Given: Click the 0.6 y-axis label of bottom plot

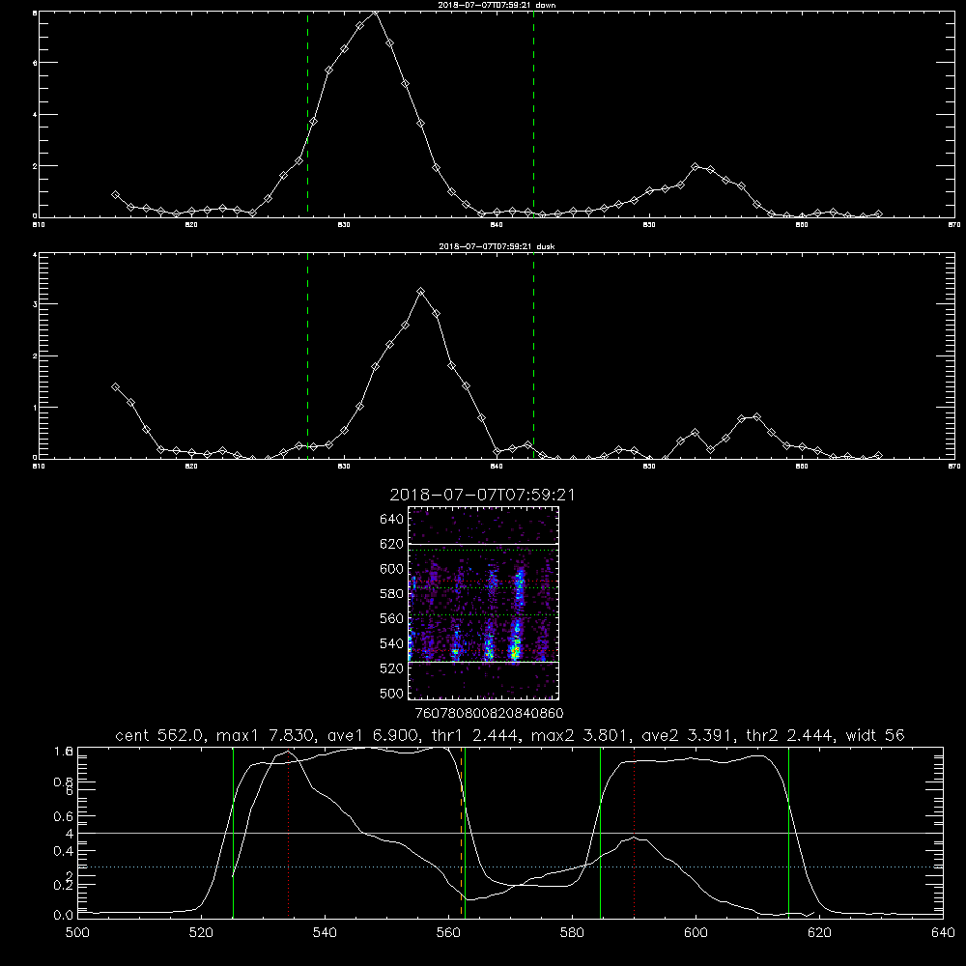Looking at the screenshot, I should coord(64,816).
